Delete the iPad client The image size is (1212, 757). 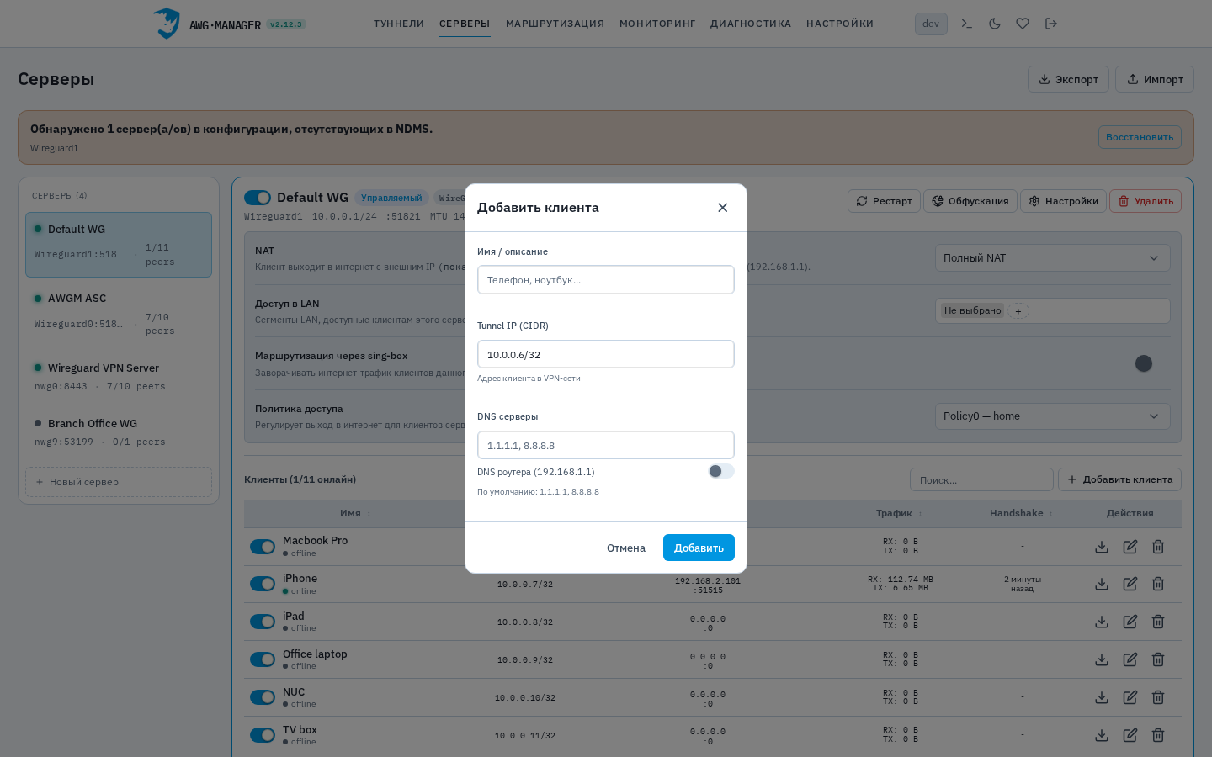1158,622
